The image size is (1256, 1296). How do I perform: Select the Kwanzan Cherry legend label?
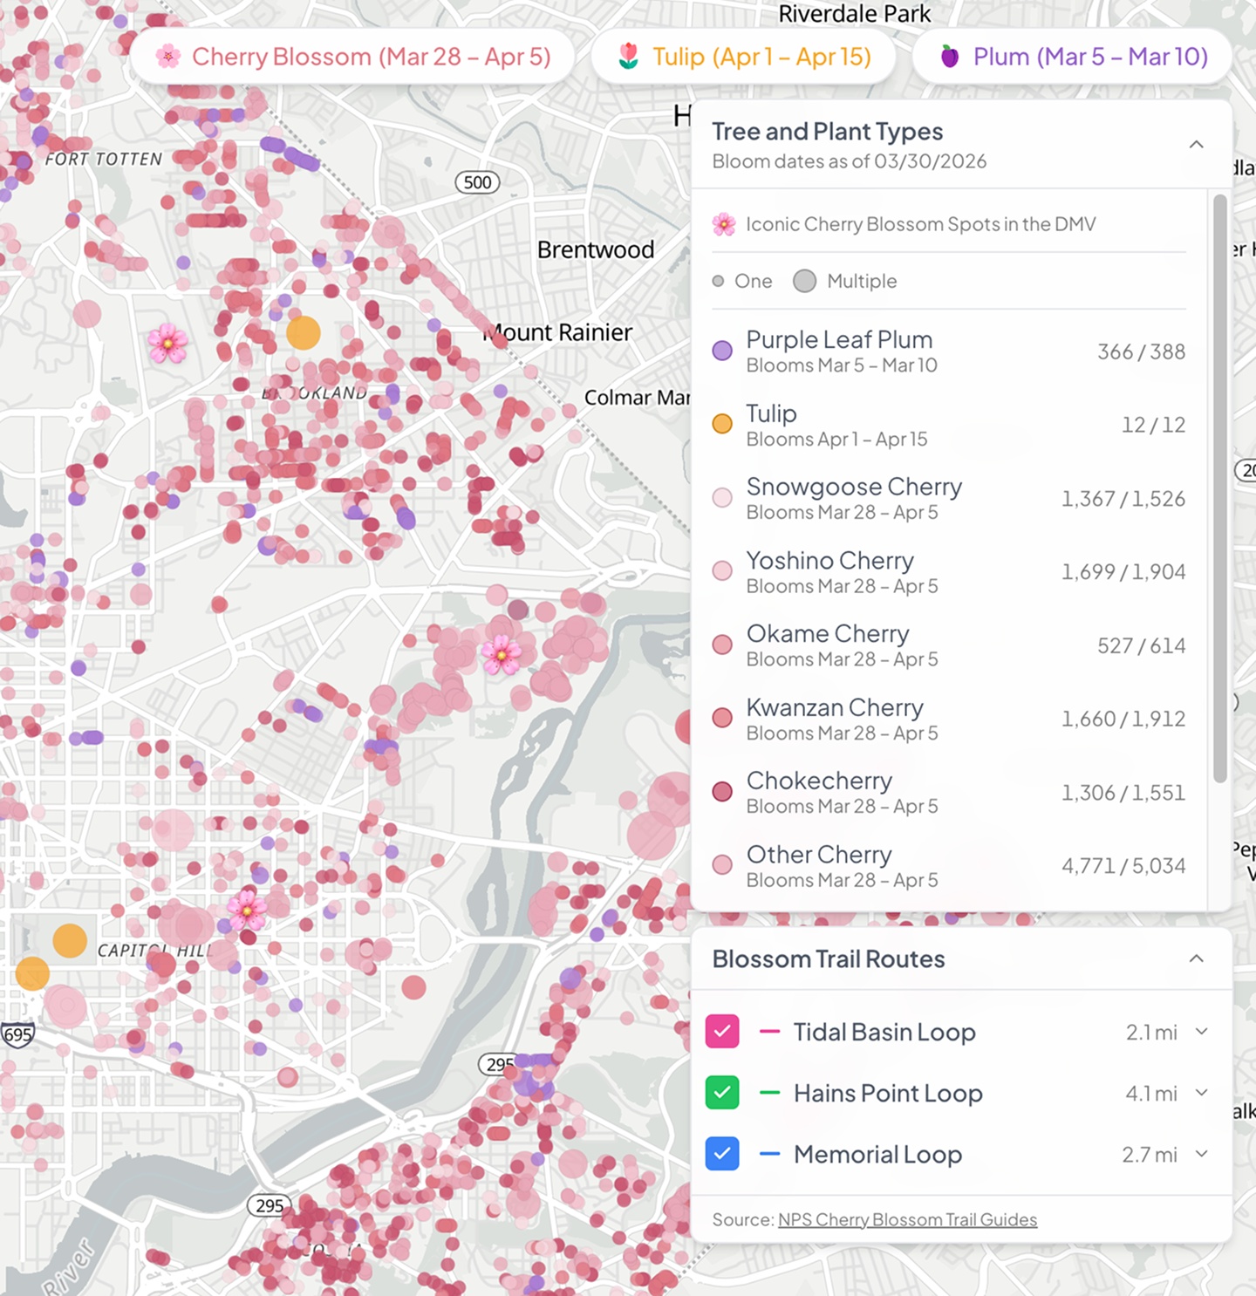[x=835, y=707]
